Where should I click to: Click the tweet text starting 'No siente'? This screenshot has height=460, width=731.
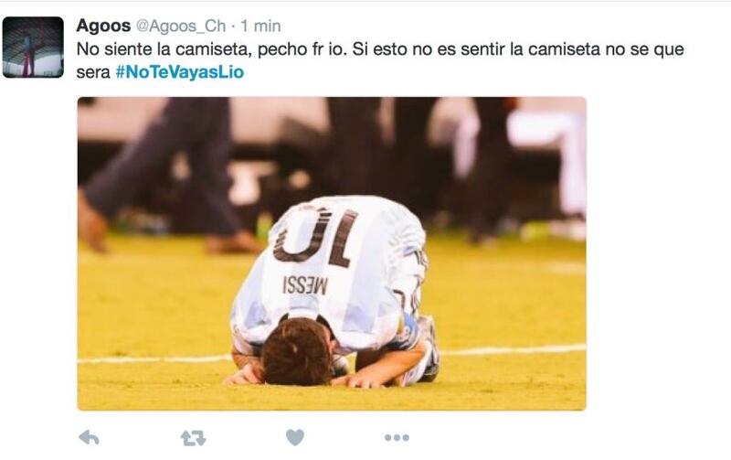[x=380, y=60]
